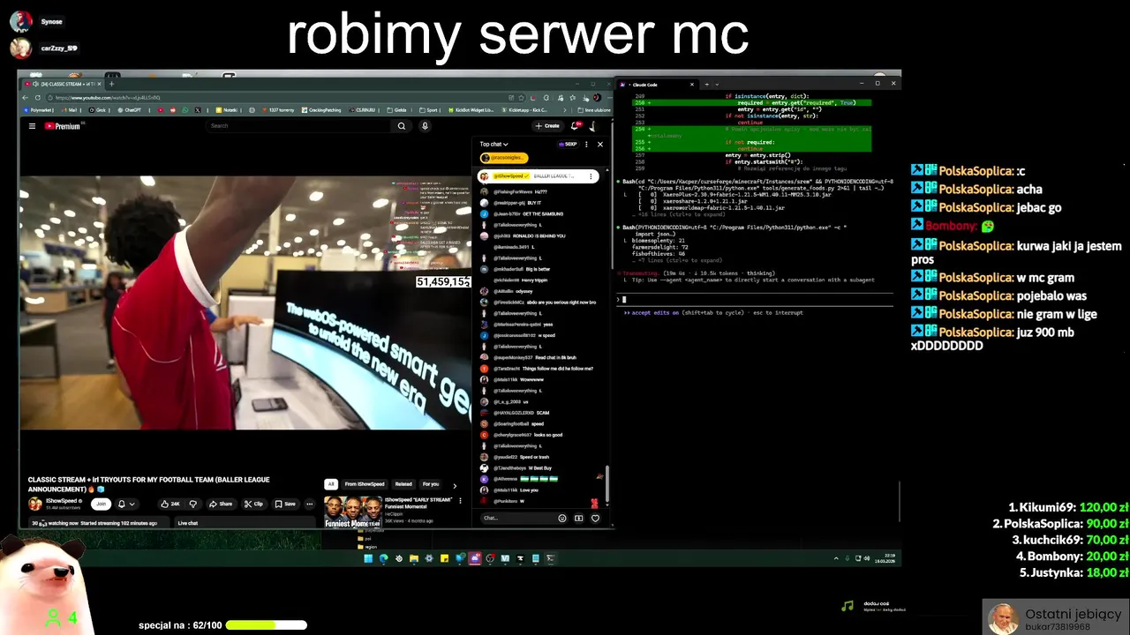The image size is (1130, 635).
Task: Close the live chat panel
Action: (x=600, y=144)
